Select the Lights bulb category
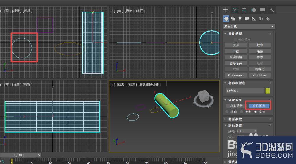The width and height of the screenshot is (296, 164). [240, 18]
